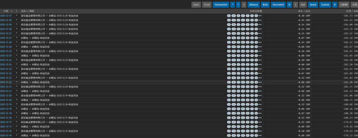Toggle the Balance entries filter
The image size is (358, 138).
coord(254,5)
